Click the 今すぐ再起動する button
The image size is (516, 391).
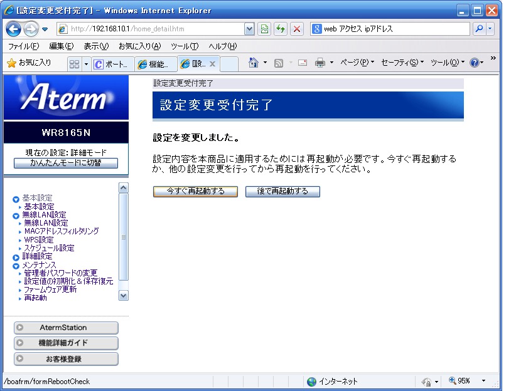[x=195, y=192]
